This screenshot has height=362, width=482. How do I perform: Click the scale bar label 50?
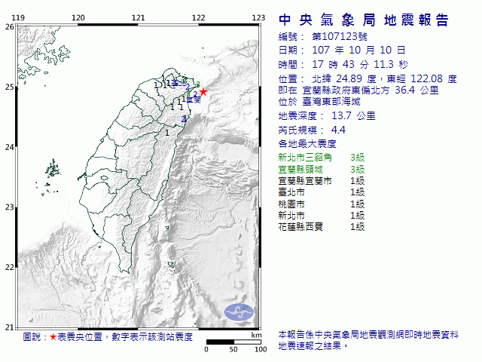click(x=233, y=349)
